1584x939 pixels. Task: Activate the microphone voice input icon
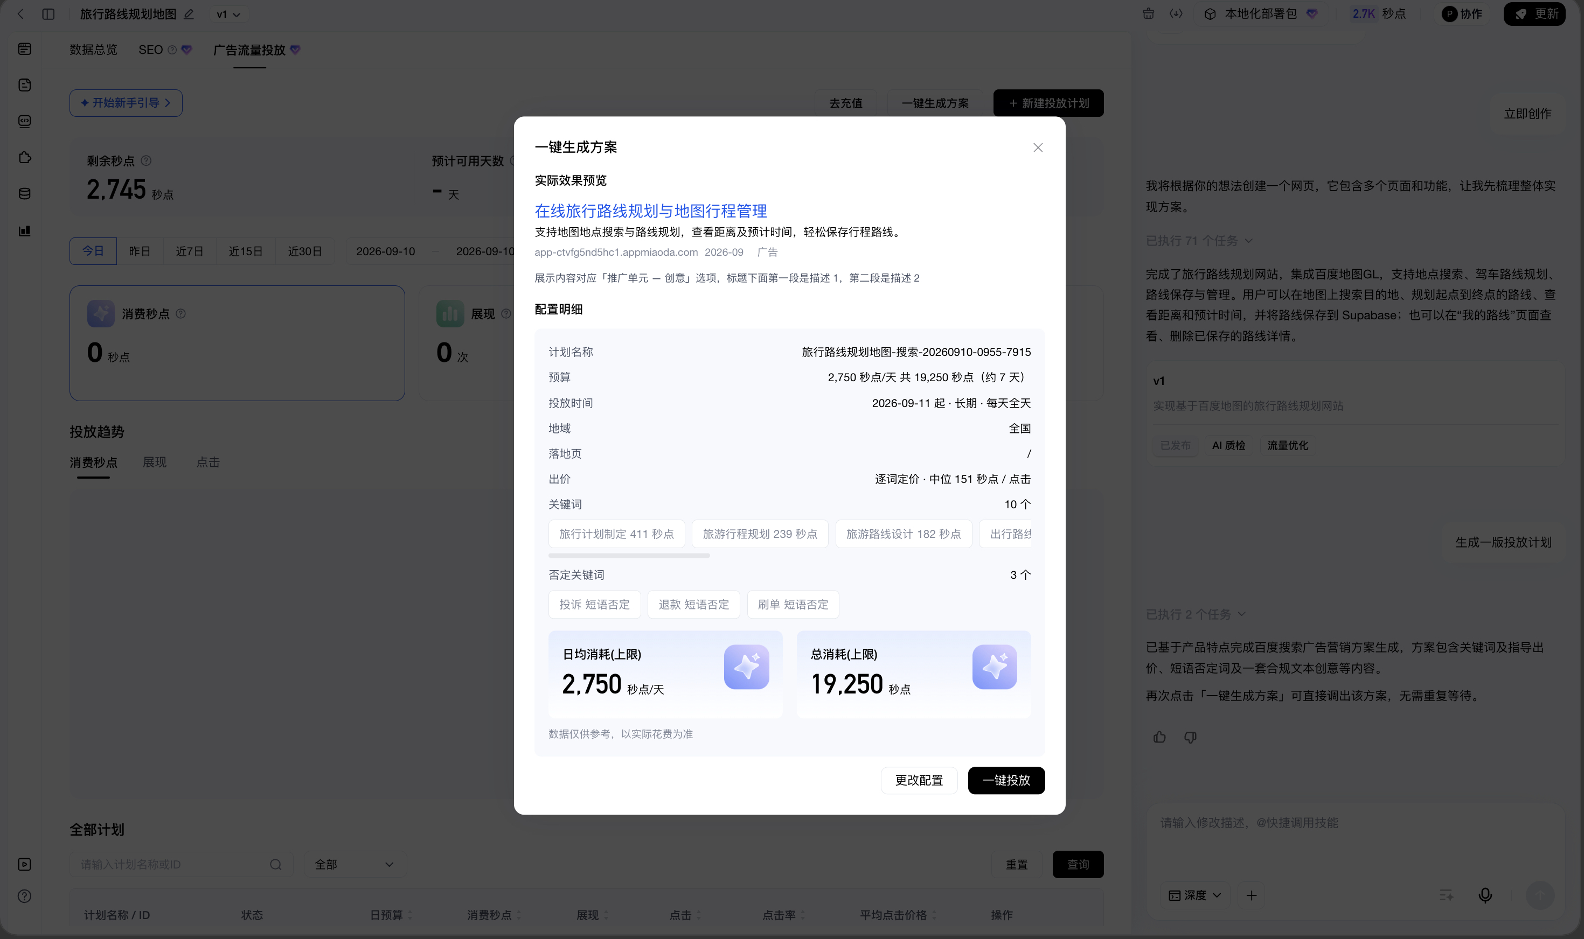click(x=1485, y=895)
